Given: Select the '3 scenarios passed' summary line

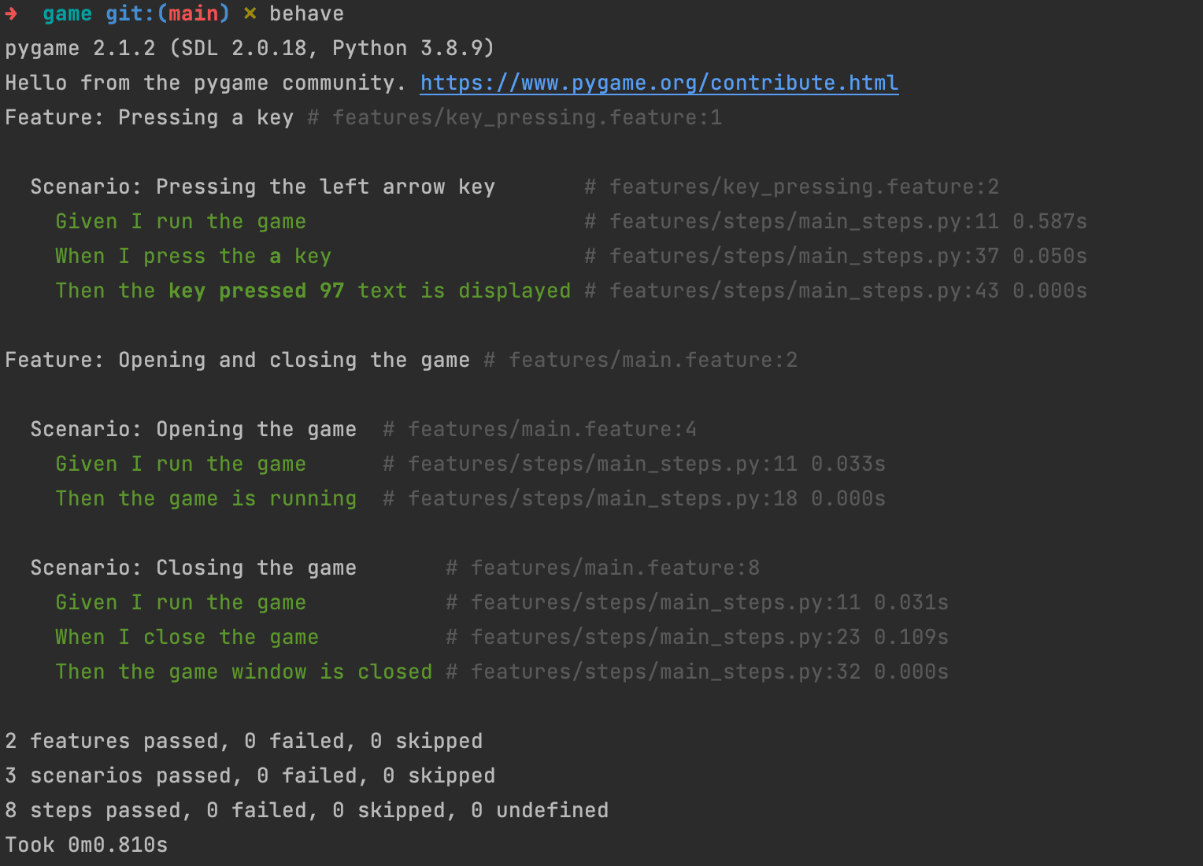Looking at the screenshot, I should (x=250, y=775).
